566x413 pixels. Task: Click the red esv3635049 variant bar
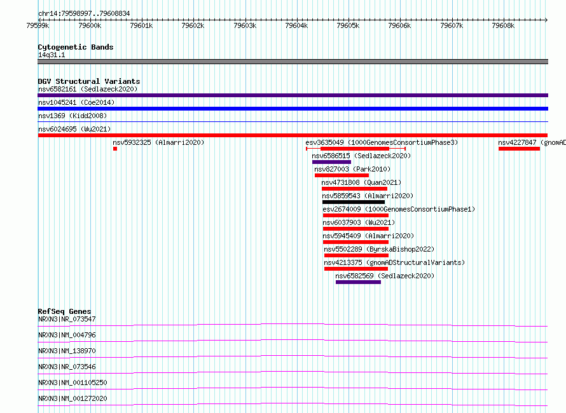pos(355,149)
